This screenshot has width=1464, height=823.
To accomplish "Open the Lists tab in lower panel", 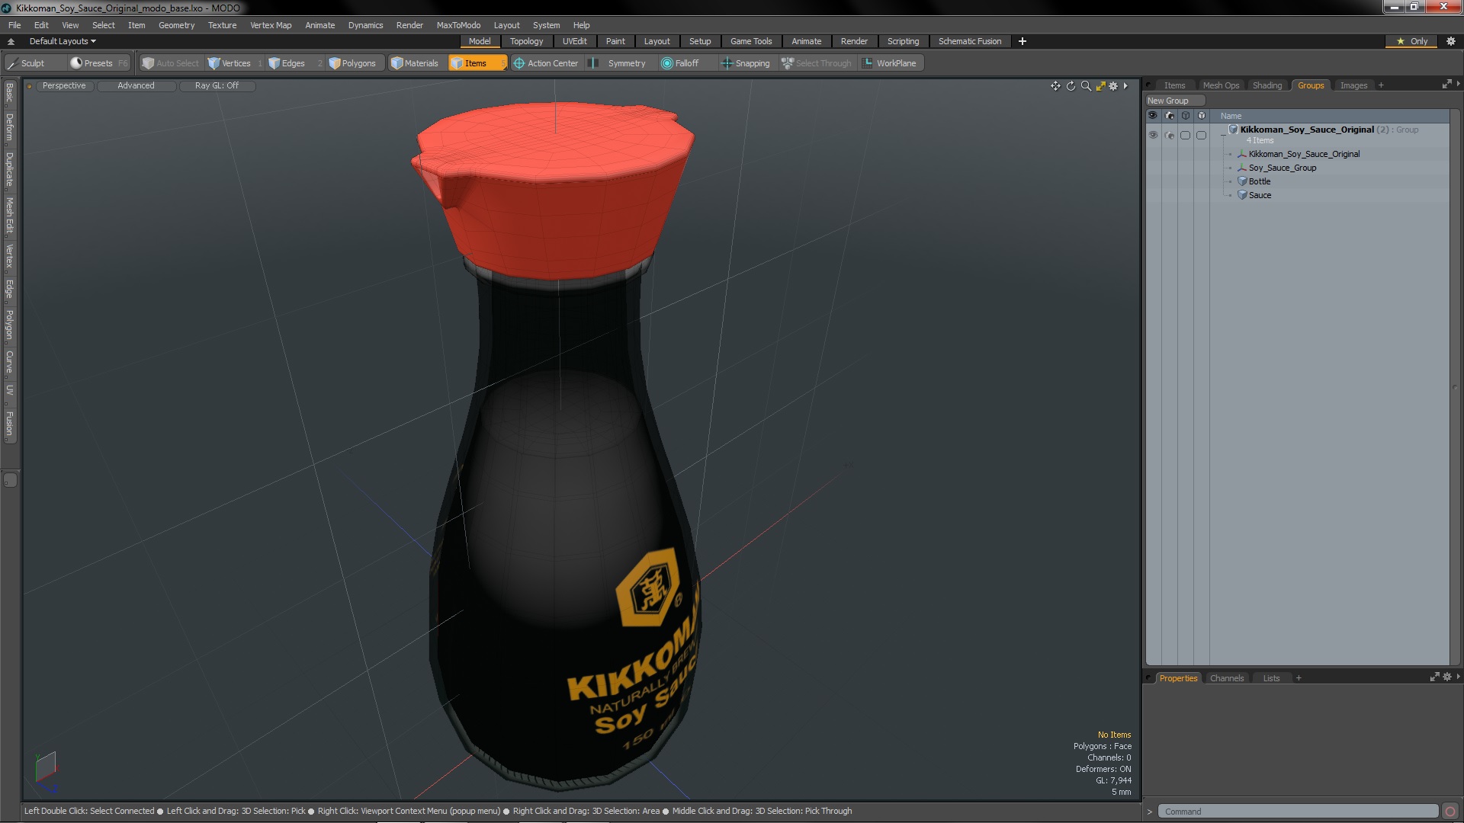I will click(1271, 678).
